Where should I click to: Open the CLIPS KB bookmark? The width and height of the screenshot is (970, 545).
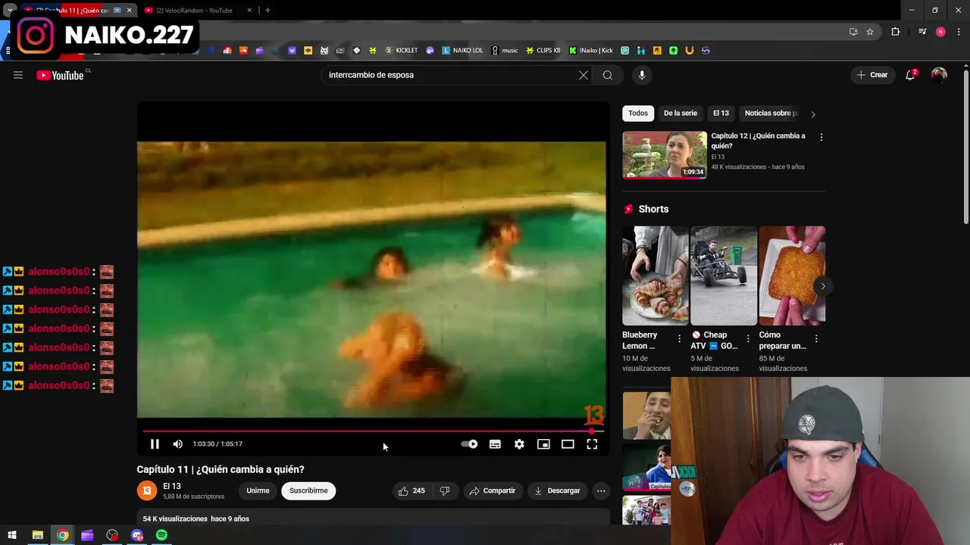(543, 51)
